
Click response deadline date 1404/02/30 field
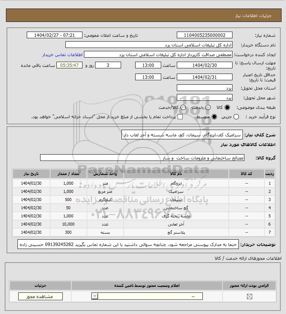(x=205, y=65)
